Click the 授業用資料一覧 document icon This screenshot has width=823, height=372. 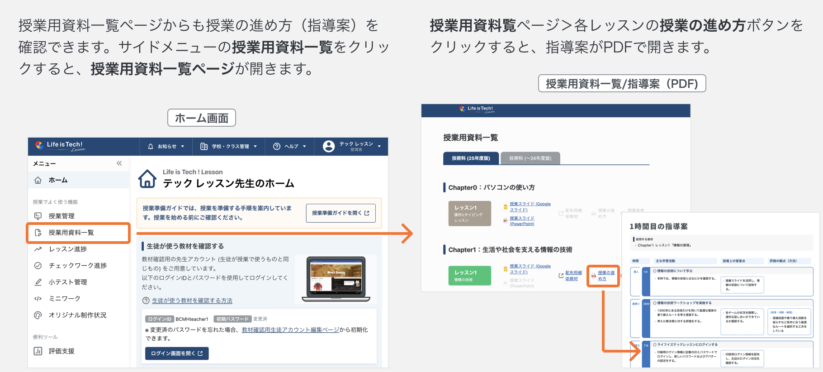pyautogui.click(x=38, y=233)
